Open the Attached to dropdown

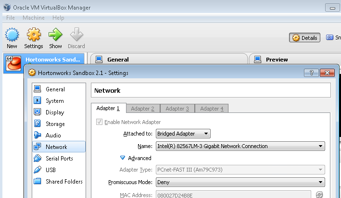tap(183, 134)
